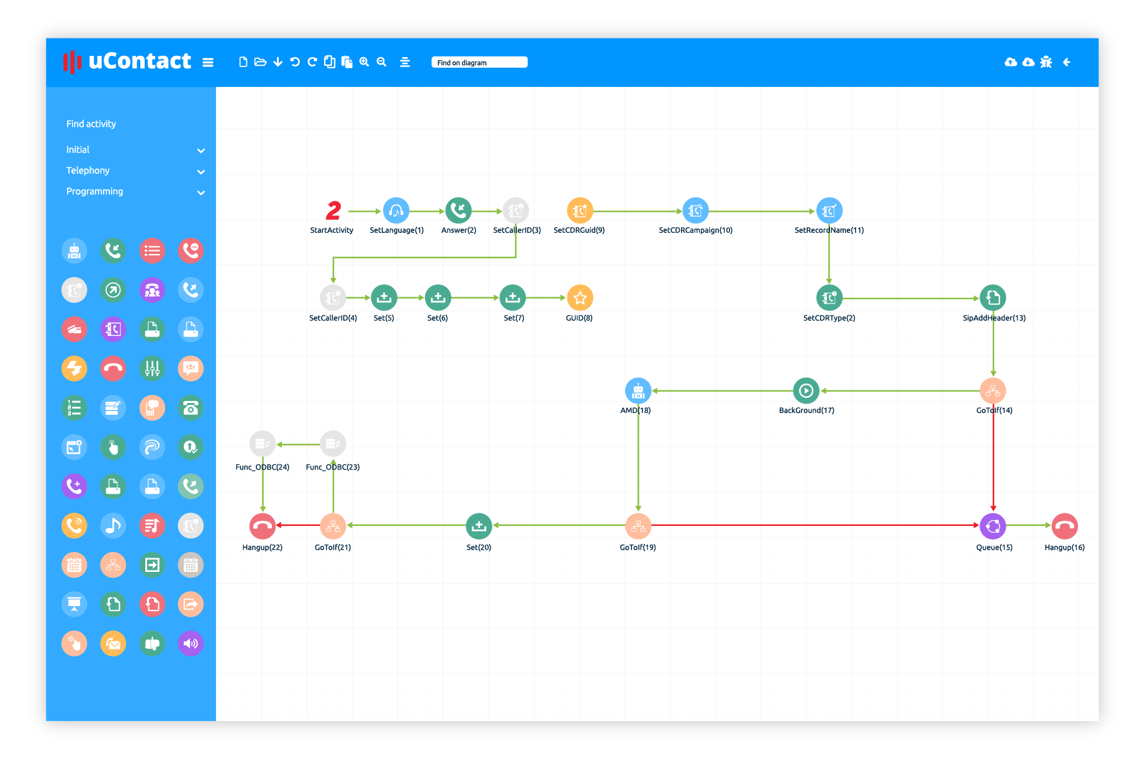Open the hamburger menu next to uContact logo
This screenshot has width=1146, height=765.
[208, 61]
